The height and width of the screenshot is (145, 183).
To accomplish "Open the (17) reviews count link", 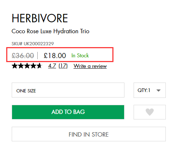I will tap(63, 66).
